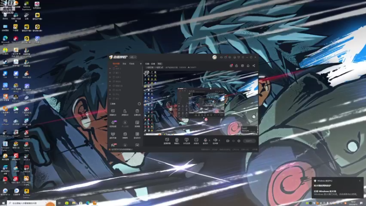
Task: Select the highlighted orientation tab above the preview
Action: pyautogui.click(x=160, y=64)
